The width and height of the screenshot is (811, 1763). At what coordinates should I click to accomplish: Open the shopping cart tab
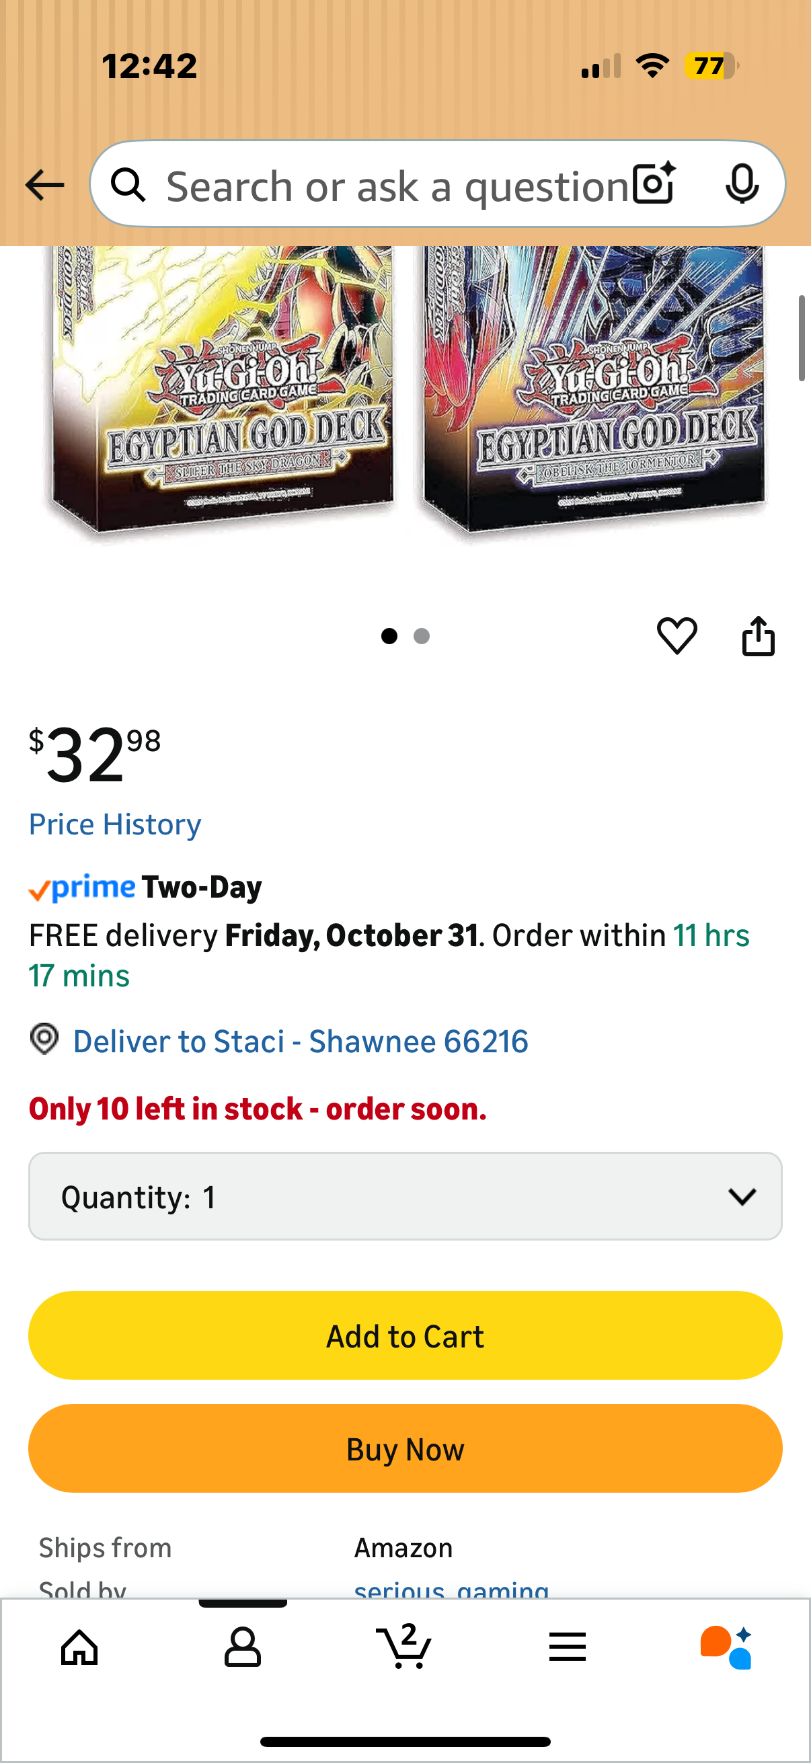point(404,1645)
